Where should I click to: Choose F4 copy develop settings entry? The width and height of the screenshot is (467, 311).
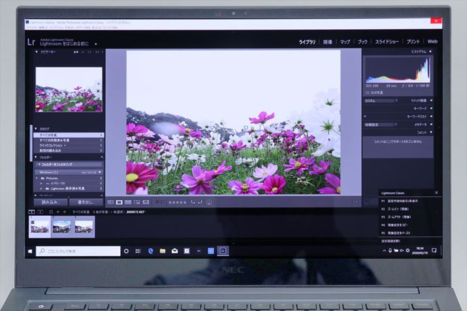click(410, 225)
